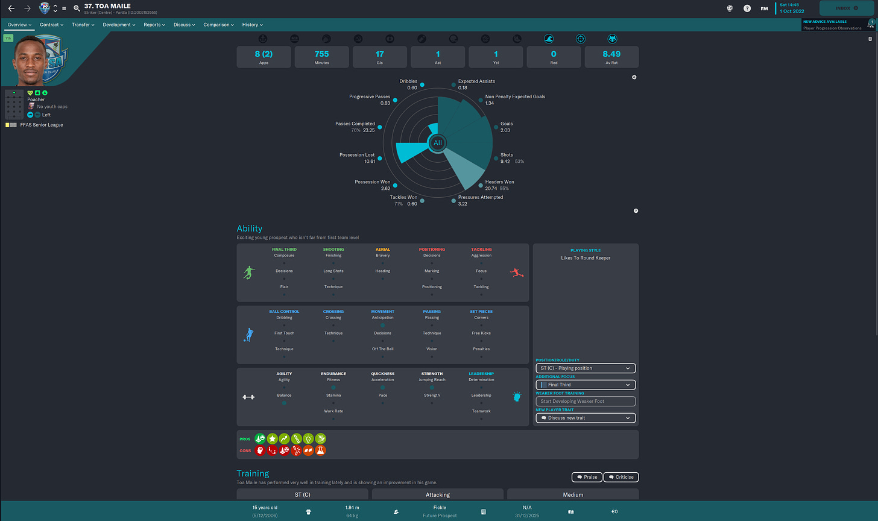Select the training cone happy pro icon
The height and width of the screenshot is (521, 878).
click(260, 439)
